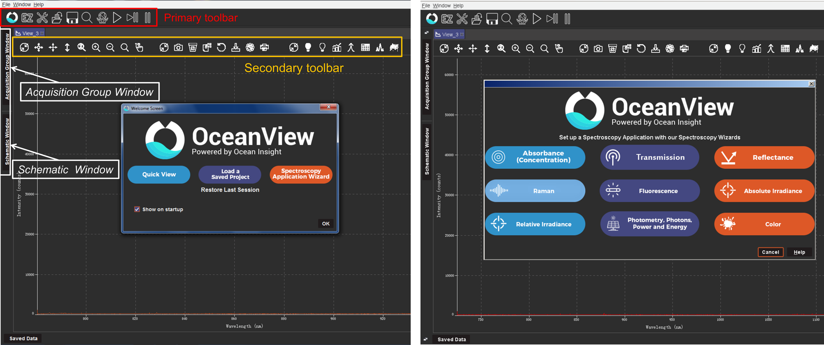Click the outlined light bulb icon, left window
The height and width of the screenshot is (345, 824).
(x=323, y=48)
